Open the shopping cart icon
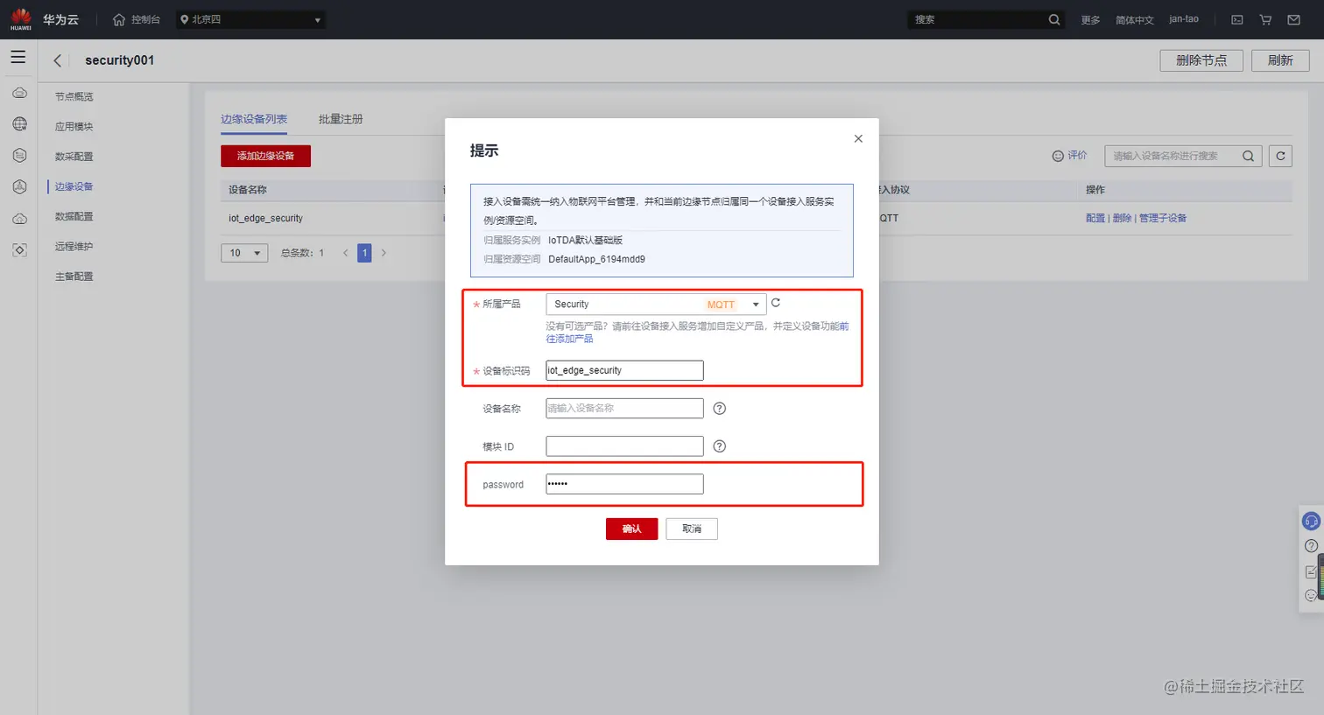Image resolution: width=1324 pixels, height=715 pixels. point(1265,19)
